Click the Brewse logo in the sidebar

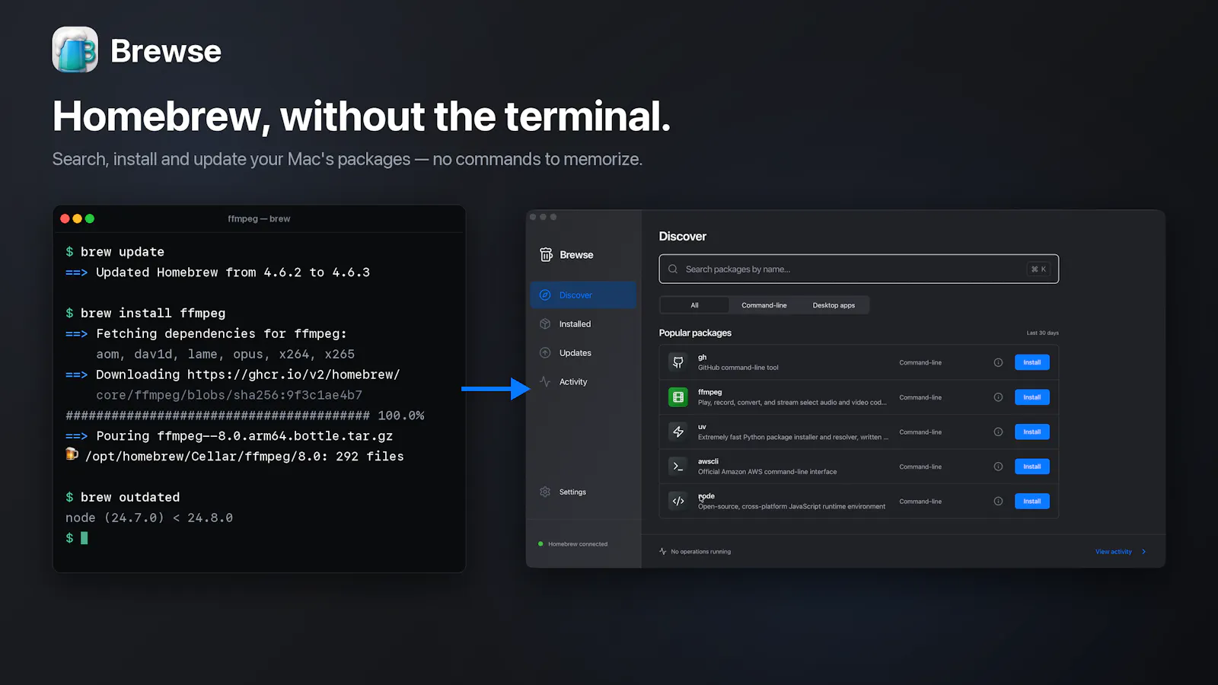[x=546, y=254]
